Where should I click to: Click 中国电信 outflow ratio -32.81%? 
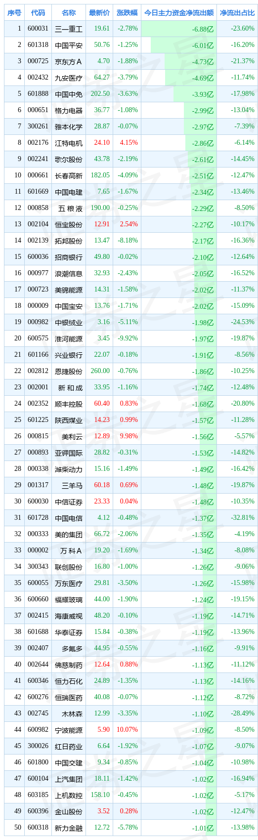click(243, 518)
